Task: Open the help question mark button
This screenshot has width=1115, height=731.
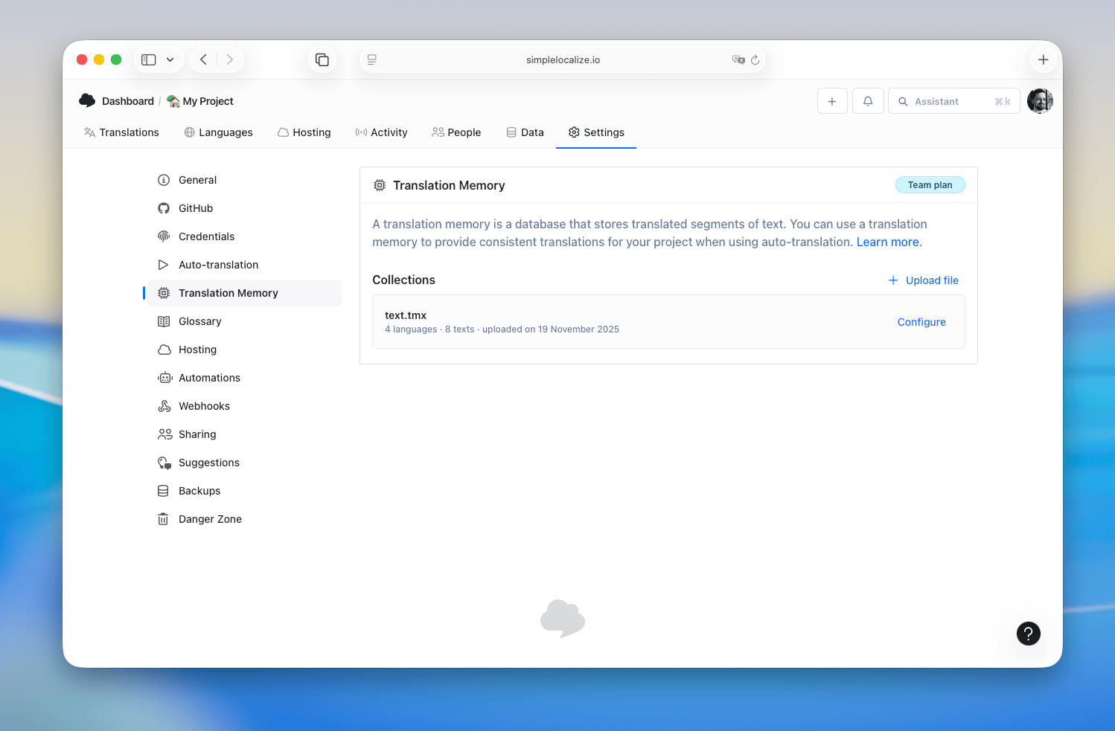Action: pyautogui.click(x=1028, y=634)
